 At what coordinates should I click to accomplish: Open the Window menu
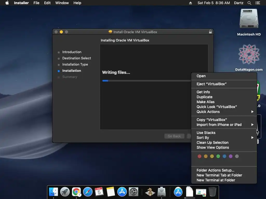tap(62, 3)
